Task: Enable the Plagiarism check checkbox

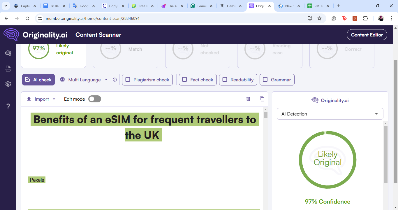Action: coord(128,80)
